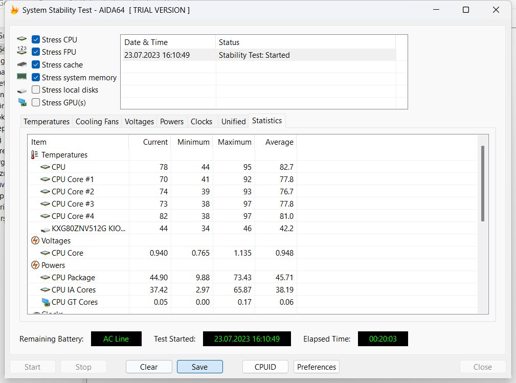This screenshot has width=516, height=383.
Task: Click the chip icon in the CPU temperature row
Action: 45,167
